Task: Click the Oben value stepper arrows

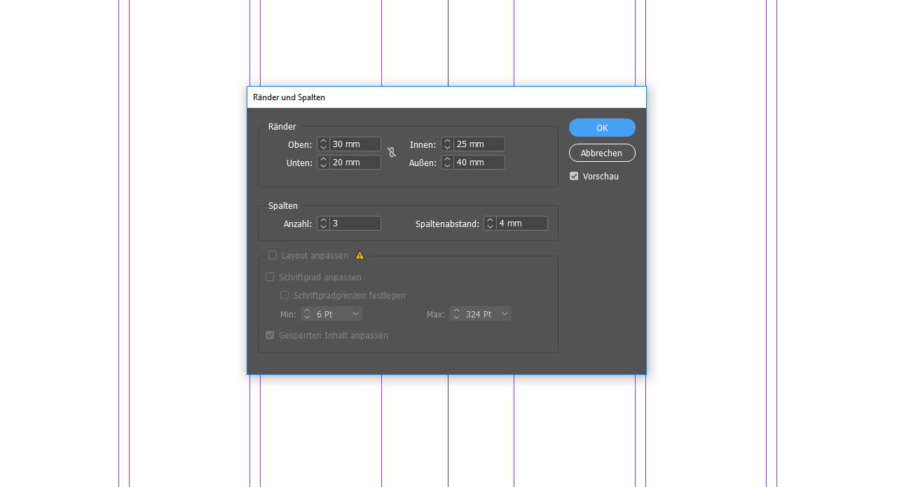Action: [x=323, y=144]
